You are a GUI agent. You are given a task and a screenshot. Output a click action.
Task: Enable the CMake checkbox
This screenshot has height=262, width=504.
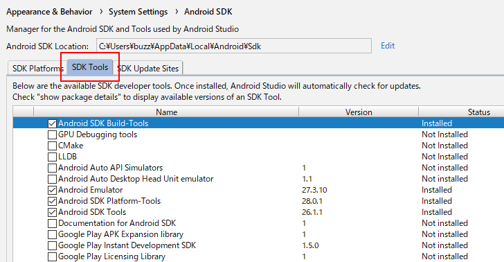tap(52, 146)
